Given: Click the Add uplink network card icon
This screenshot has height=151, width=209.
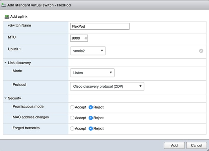Looking at the screenshot, I should (x=7, y=17).
